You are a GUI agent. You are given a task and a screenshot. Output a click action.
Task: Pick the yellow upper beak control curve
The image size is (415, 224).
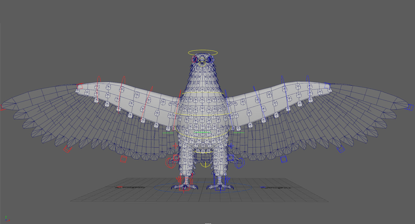[203, 60]
